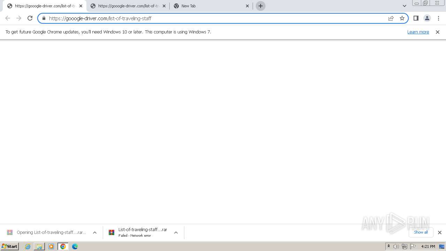446x251 pixels.
Task: View site information lock icon
Action: (44, 18)
